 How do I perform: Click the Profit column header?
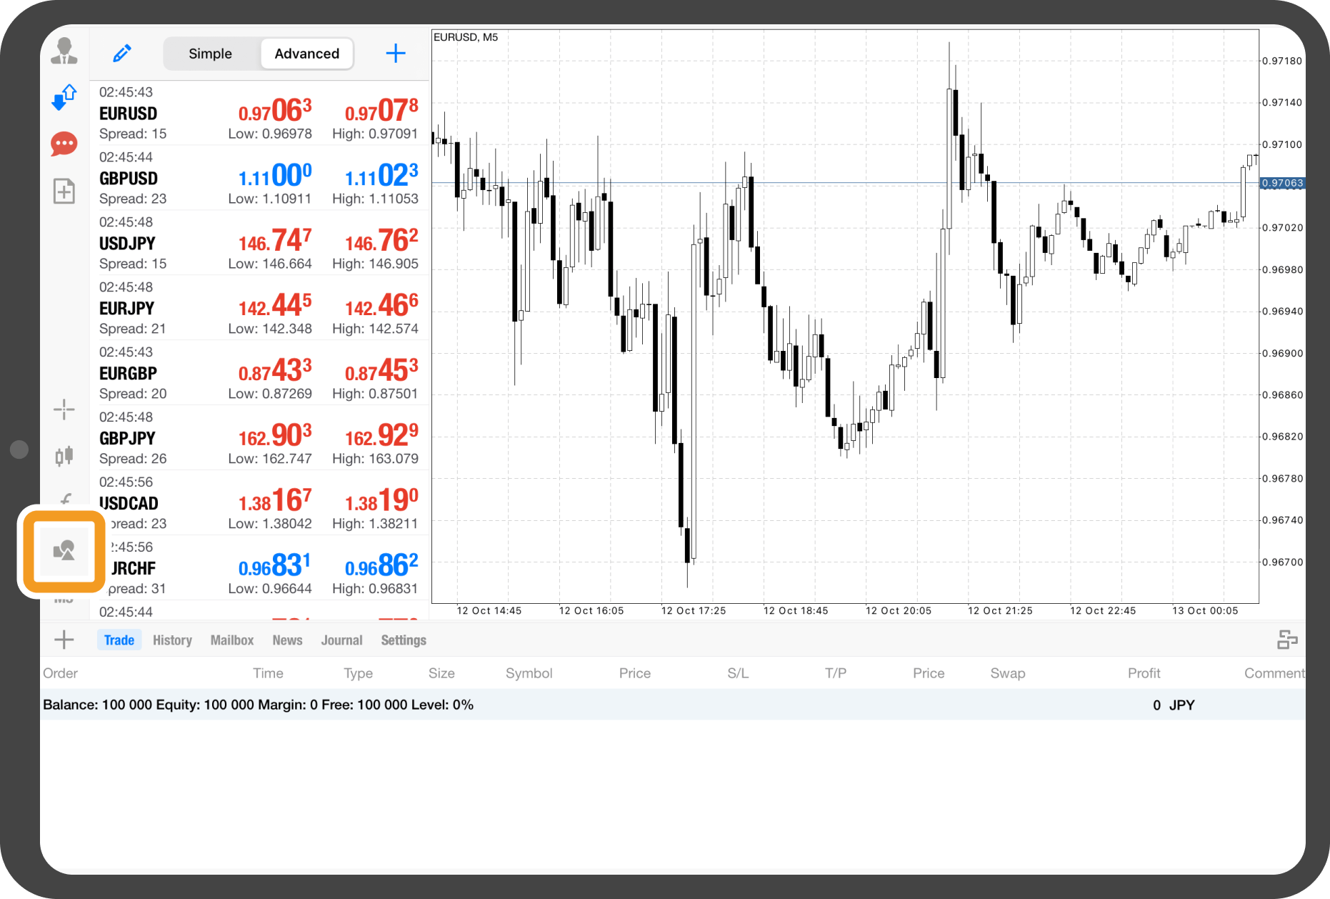[1144, 673]
